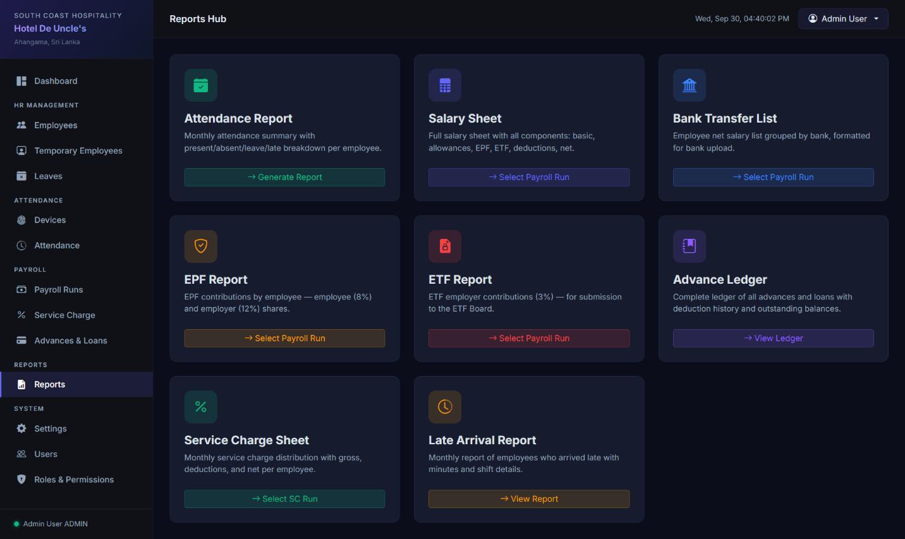Click the Leaves calendar icon in sidebar

[x=21, y=176]
